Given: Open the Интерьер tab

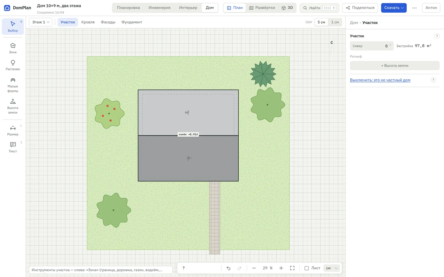Looking at the screenshot, I should click(188, 8).
